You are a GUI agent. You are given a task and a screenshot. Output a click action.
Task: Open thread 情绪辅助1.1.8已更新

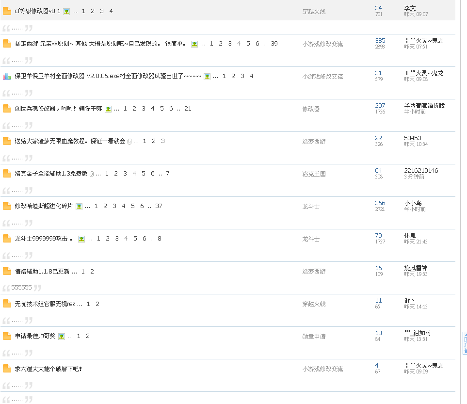click(x=42, y=272)
